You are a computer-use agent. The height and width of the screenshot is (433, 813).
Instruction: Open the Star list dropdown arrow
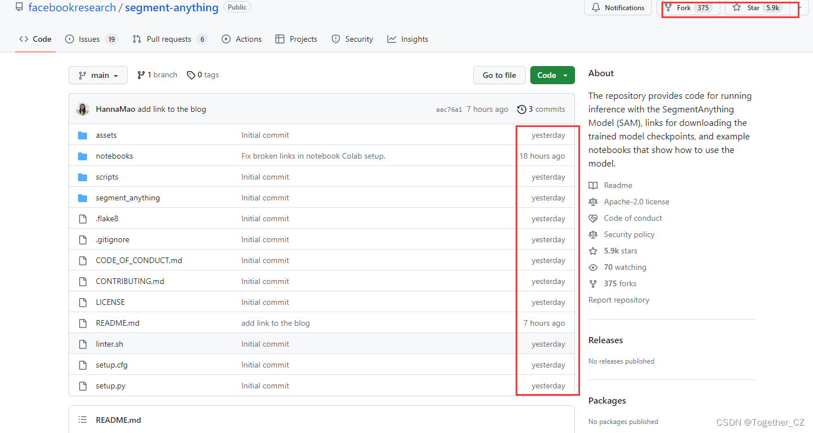(799, 8)
